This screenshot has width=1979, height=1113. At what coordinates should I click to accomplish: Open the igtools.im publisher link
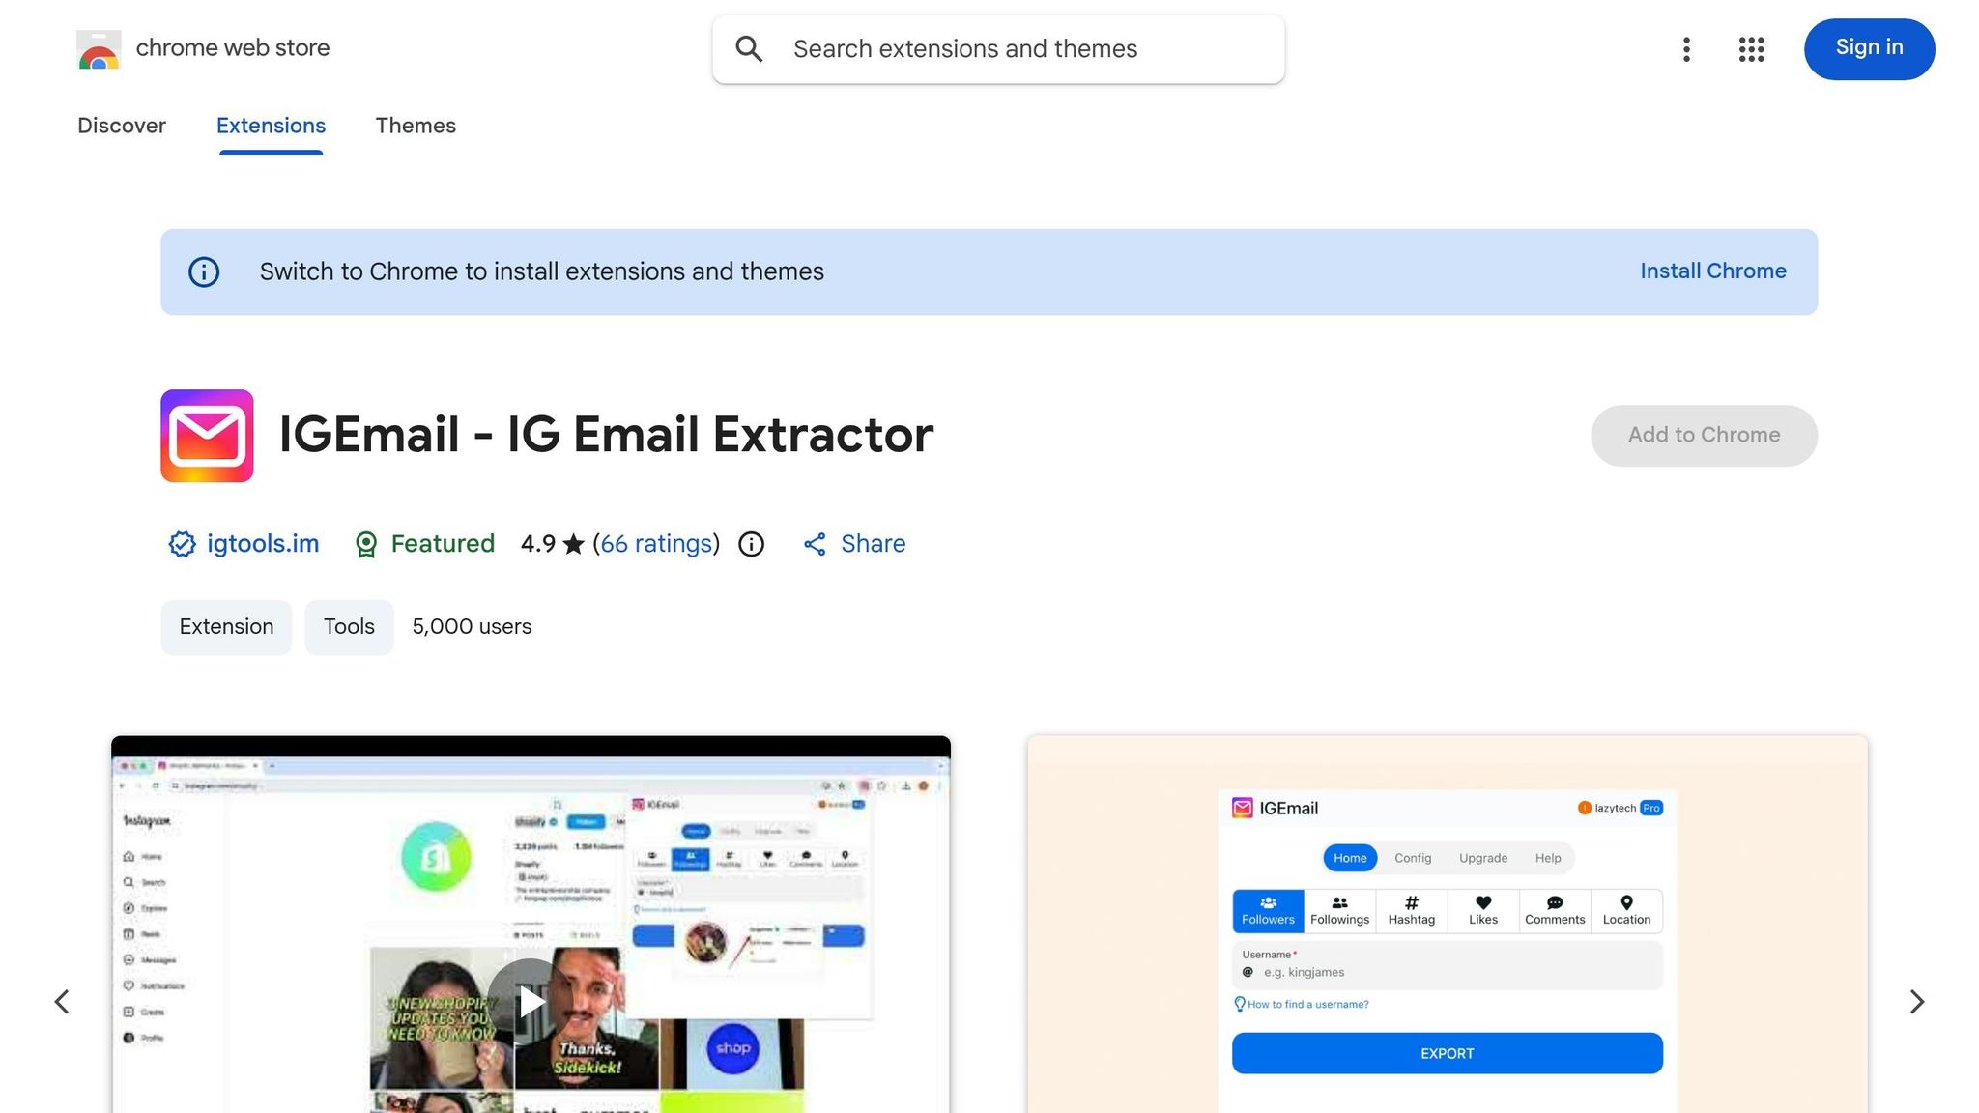[x=263, y=544]
